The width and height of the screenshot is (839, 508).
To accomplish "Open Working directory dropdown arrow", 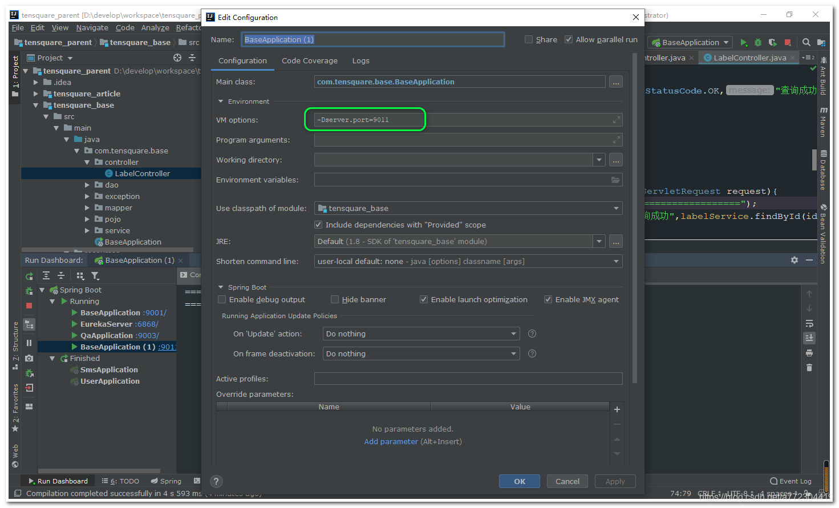I will click(x=599, y=160).
